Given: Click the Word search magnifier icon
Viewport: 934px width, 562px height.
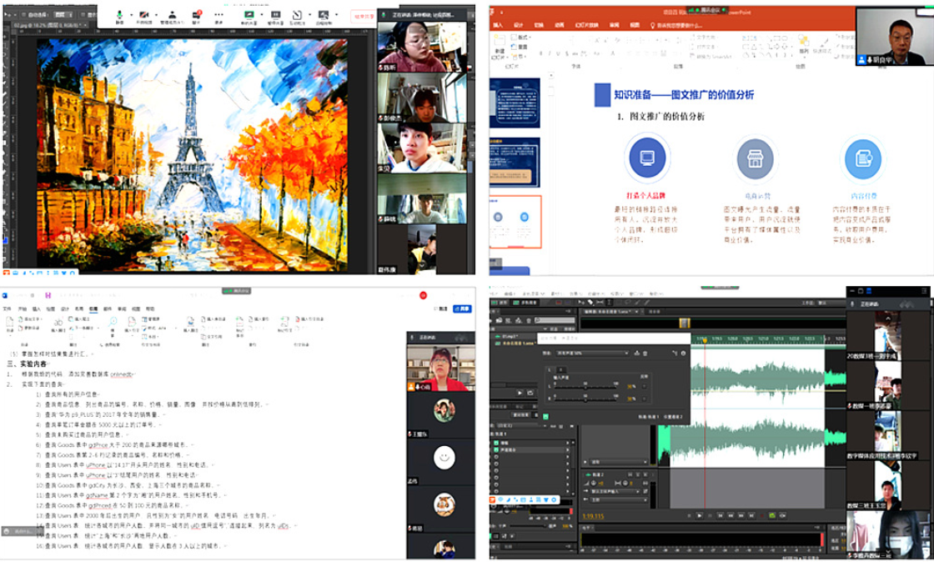Looking at the screenshot, I should [113, 320].
